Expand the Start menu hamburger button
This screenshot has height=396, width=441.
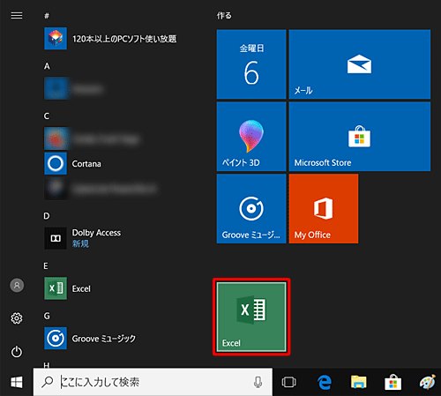click(x=17, y=15)
